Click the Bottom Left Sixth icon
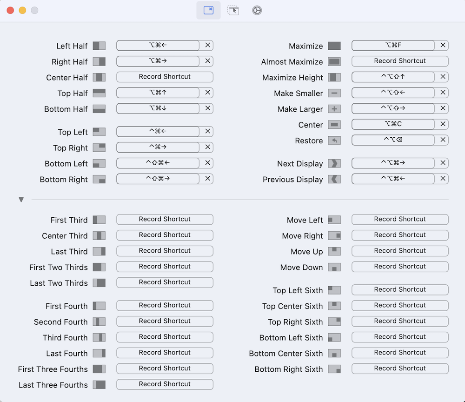This screenshot has width=465, height=402. pos(334,337)
